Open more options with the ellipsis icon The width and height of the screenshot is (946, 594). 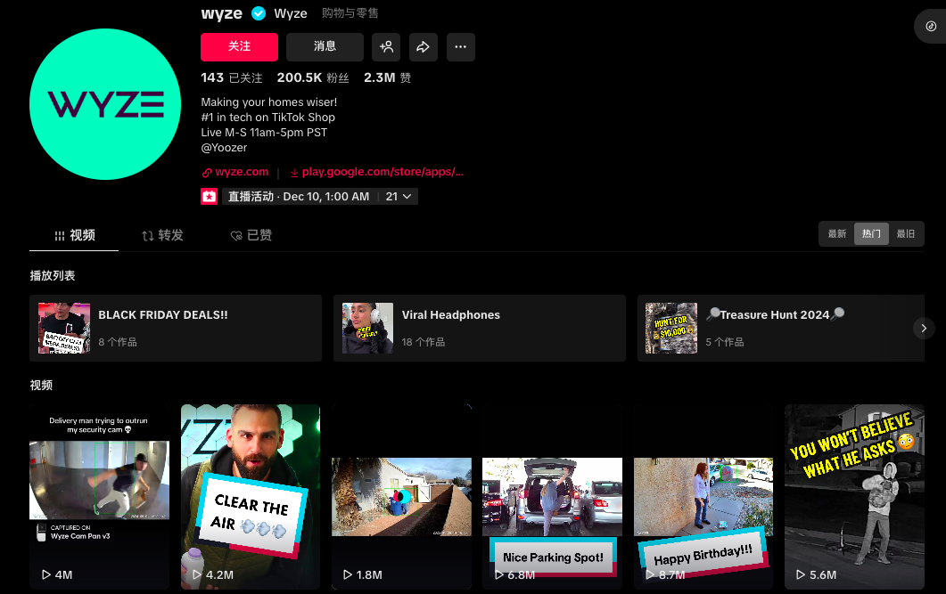click(x=461, y=46)
